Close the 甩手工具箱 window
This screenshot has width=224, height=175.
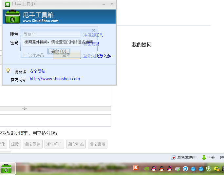[112, 4]
